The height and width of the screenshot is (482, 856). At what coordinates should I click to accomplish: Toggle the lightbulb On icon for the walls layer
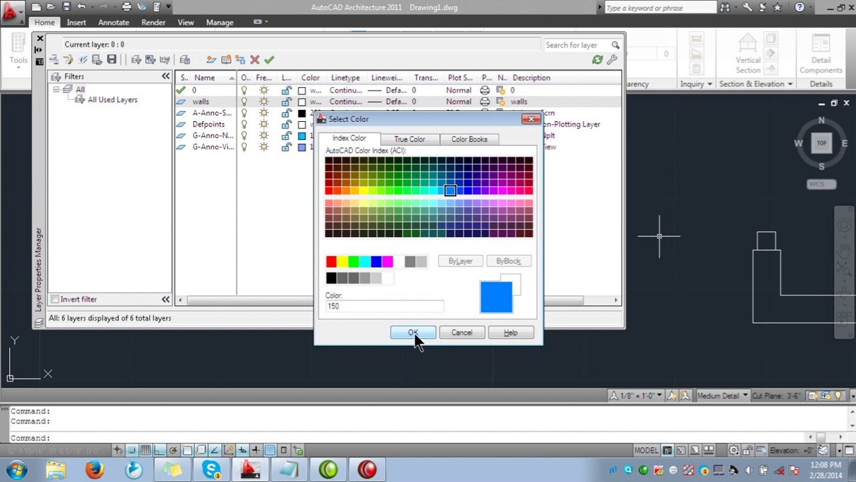click(245, 102)
